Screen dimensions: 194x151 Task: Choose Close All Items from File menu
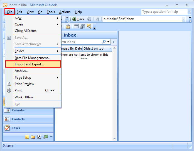click(33, 31)
